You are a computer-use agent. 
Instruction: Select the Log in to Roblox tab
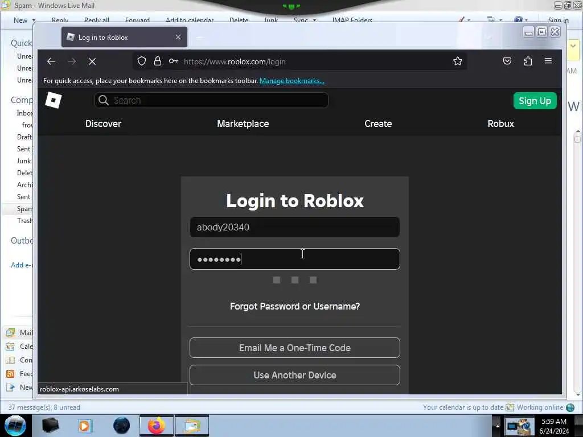point(124,37)
